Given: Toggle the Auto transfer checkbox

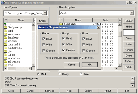Looking at the screenshot, I should pyautogui.click(x=81, y=74).
